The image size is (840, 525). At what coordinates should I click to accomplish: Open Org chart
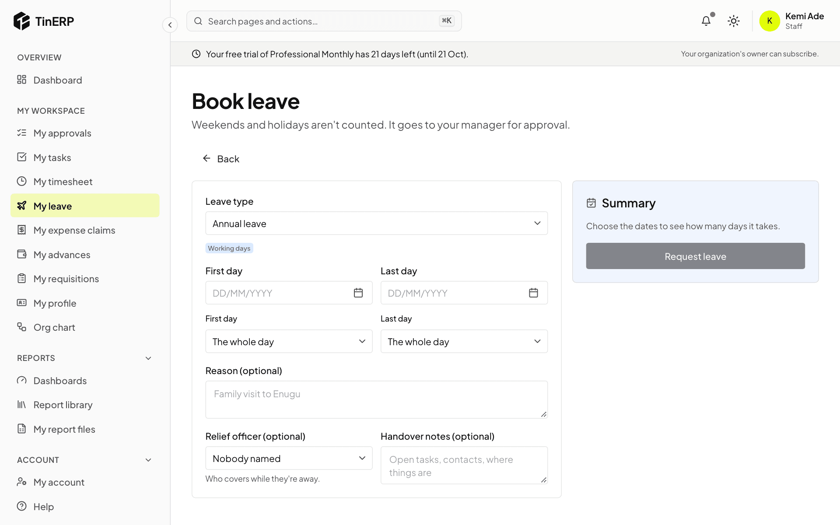(85, 327)
